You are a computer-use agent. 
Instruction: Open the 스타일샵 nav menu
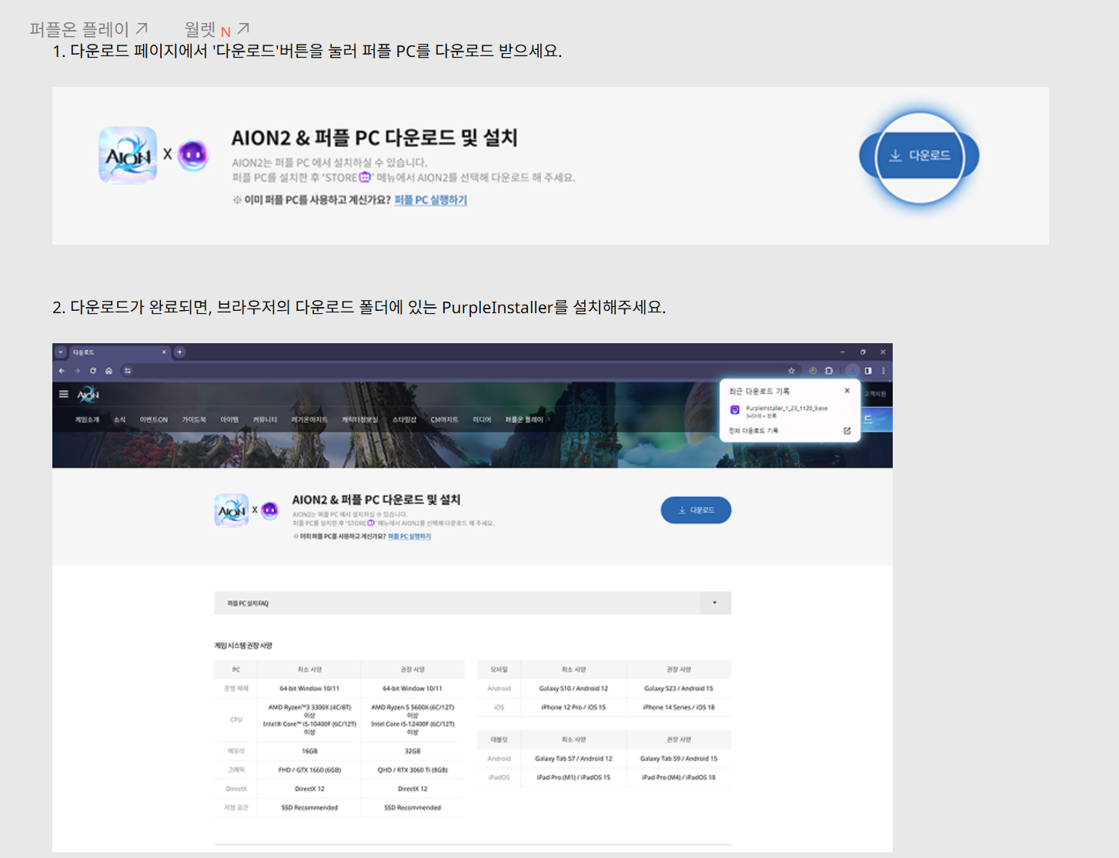(x=404, y=419)
